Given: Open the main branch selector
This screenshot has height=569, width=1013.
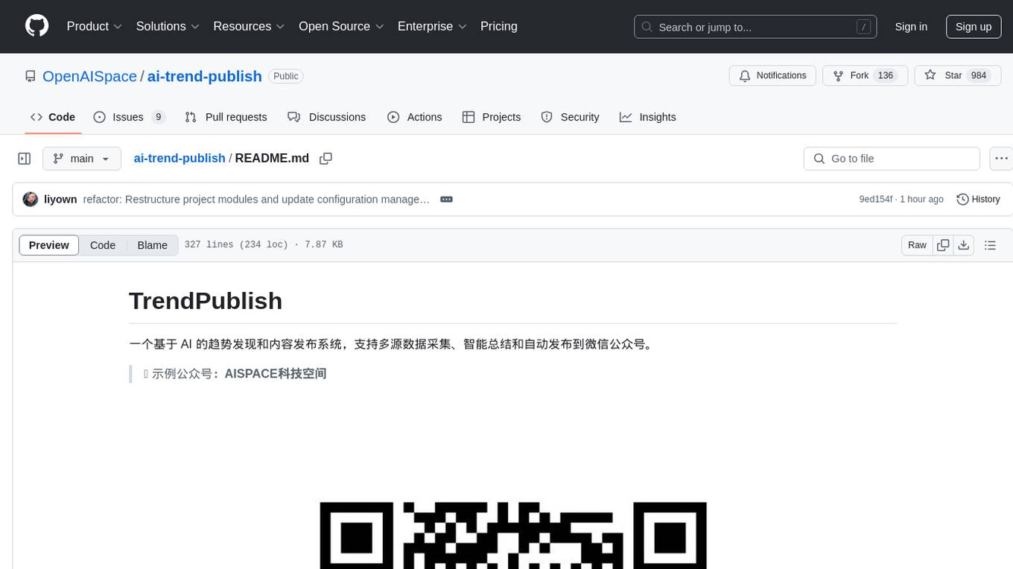Looking at the screenshot, I should pos(82,159).
